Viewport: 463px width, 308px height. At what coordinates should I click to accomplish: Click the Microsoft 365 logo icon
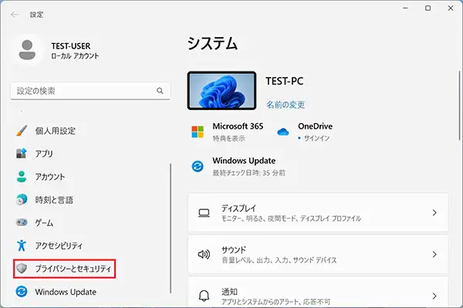[x=198, y=132]
